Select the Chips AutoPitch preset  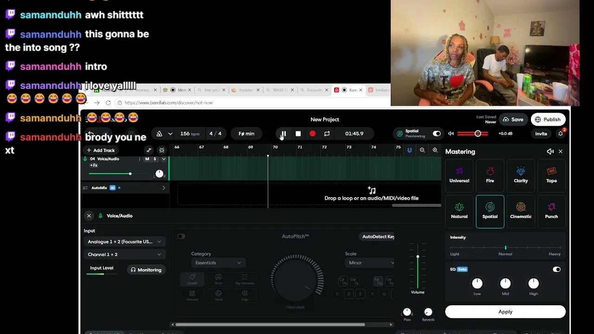coord(245,295)
